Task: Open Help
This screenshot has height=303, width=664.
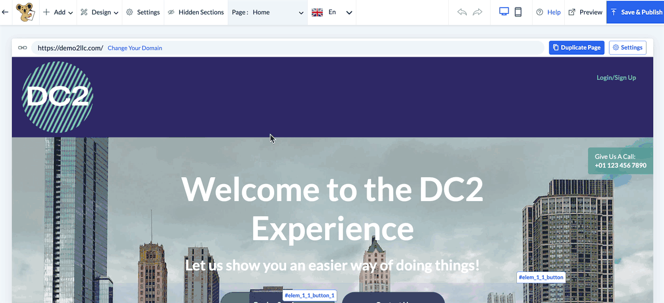Action: [x=548, y=12]
